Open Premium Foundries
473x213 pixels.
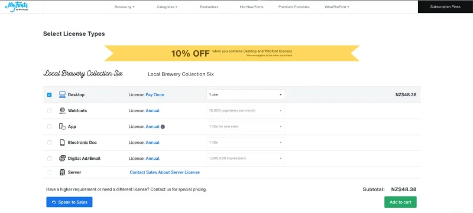point(294,7)
